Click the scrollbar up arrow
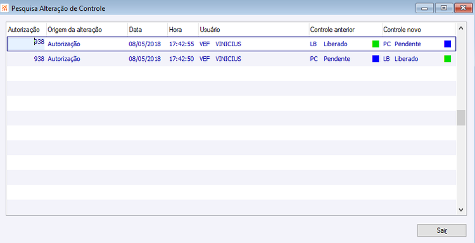 tap(461, 28)
